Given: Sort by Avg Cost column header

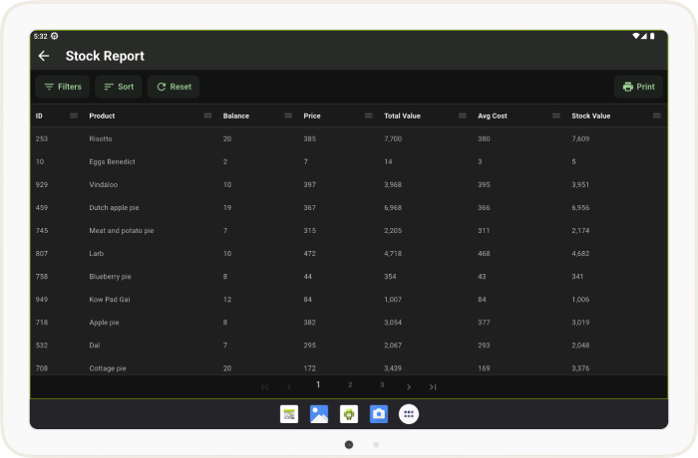Looking at the screenshot, I should click(x=493, y=116).
